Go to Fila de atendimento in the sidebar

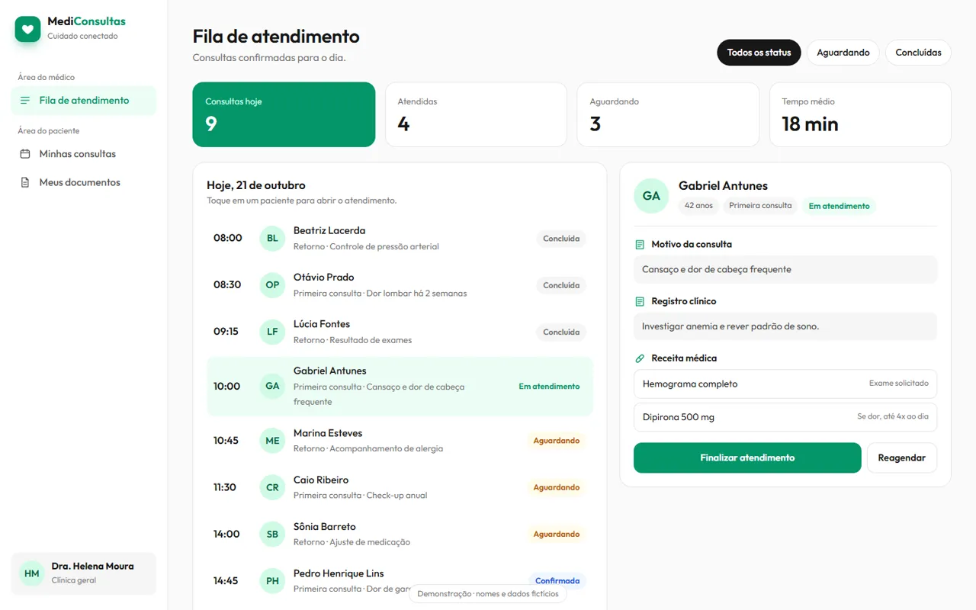tap(84, 101)
